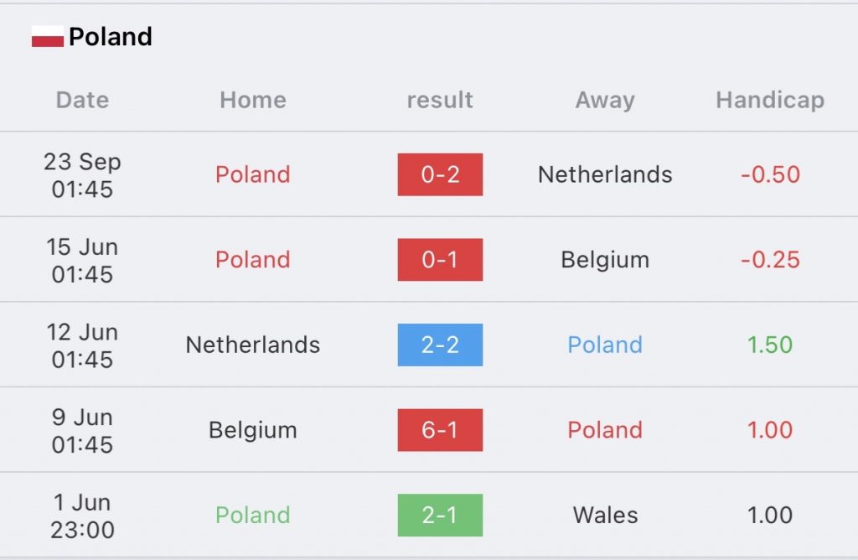
Task: Click the result column header
Action: click(x=440, y=100)
